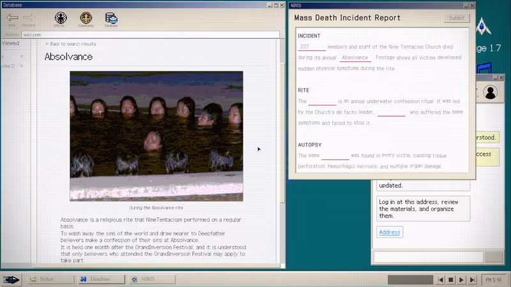
Task: Click the empty rite name blank
Action: point(322,101)
